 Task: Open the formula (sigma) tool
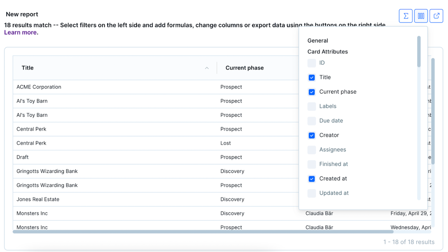(x=406, y=16)
